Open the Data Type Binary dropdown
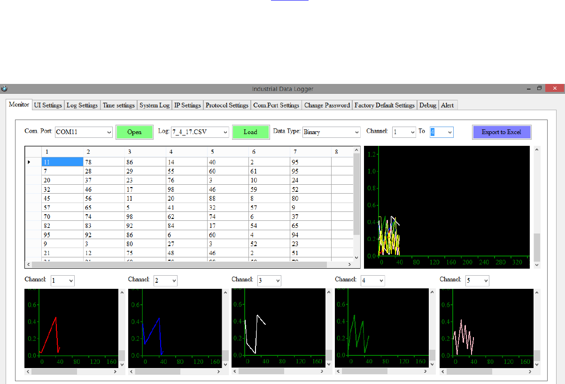565x384 pixels. tap(356, 132)
